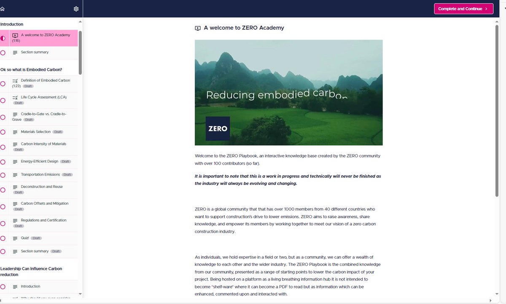Image resolution: width=506 pixels, height=304 pixels.
Task: Click text icon beside Transportation Emissions
Action: tap(15, 175)
